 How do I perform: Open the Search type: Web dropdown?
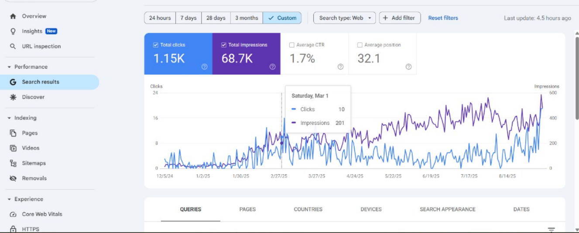click(344, 18)
